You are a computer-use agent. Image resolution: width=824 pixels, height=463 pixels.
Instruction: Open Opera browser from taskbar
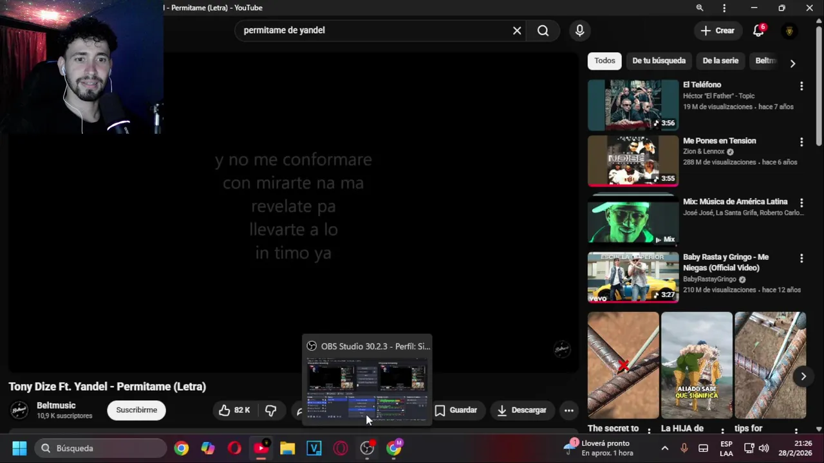234,448
